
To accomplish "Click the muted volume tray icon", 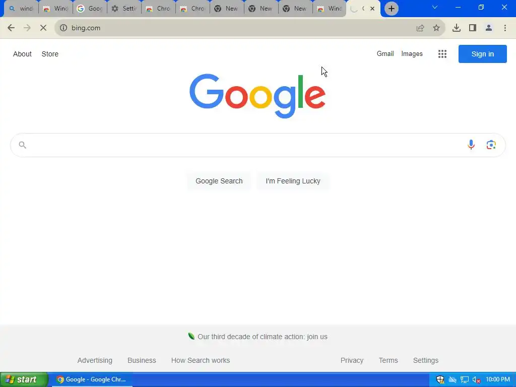I will pyautogui.click(x=476, y=379).
